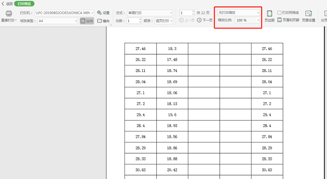Viewport: 327px width, 179px height.
Task: Click cell 17.48 in the table
Action: (172, 60)
